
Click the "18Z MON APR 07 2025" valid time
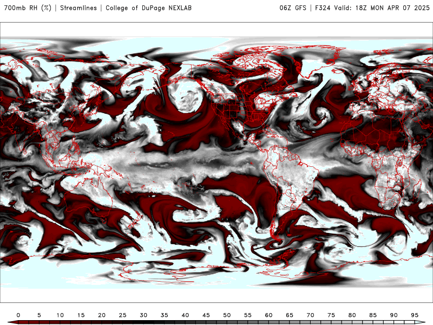point(392,8)
